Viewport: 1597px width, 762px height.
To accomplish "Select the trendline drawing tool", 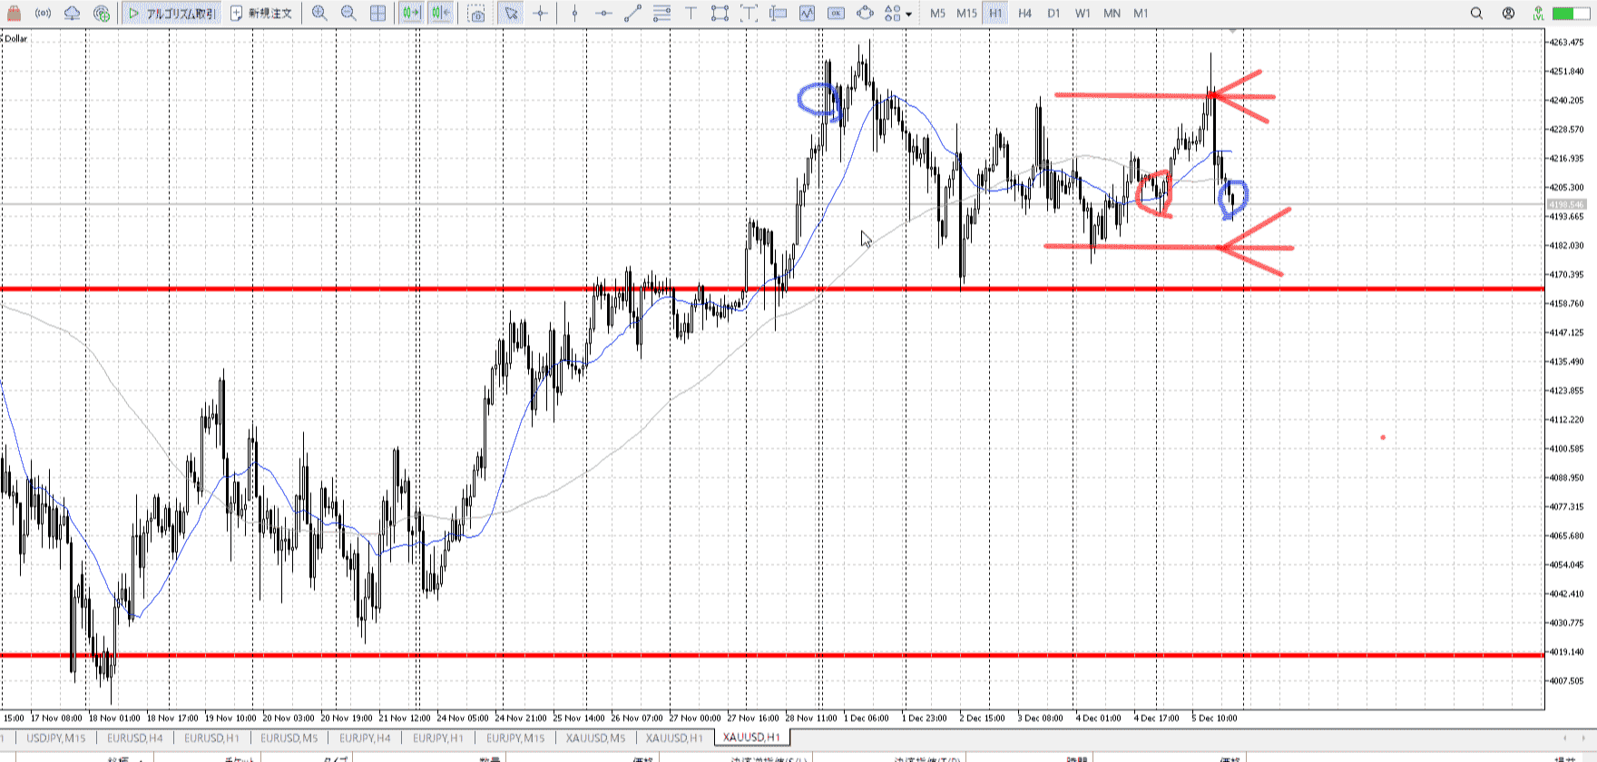I will pos(632,14).
